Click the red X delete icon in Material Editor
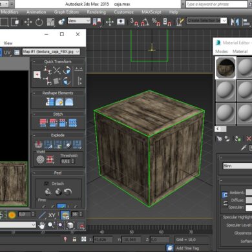 point(249,139)
